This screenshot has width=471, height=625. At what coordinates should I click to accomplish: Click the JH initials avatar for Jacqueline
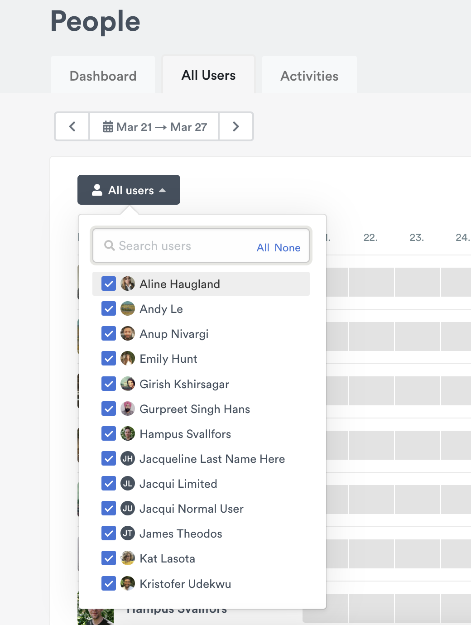tap(128, 458)
